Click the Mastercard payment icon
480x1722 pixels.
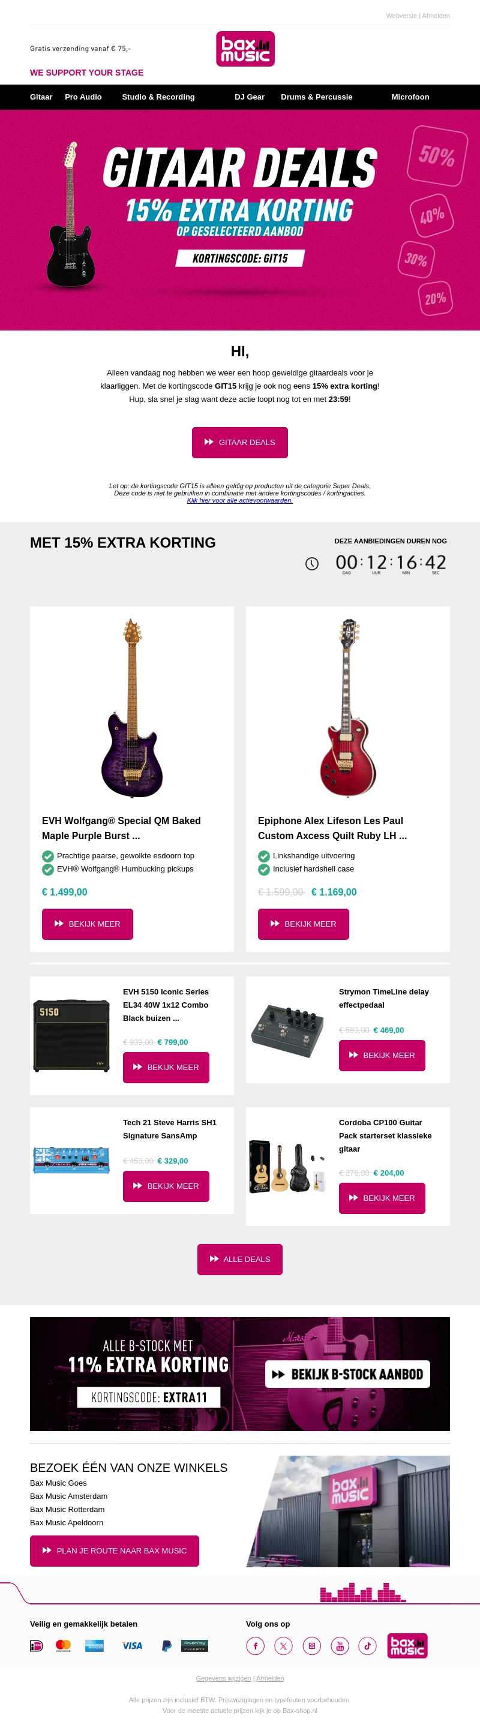point(64,1645)
